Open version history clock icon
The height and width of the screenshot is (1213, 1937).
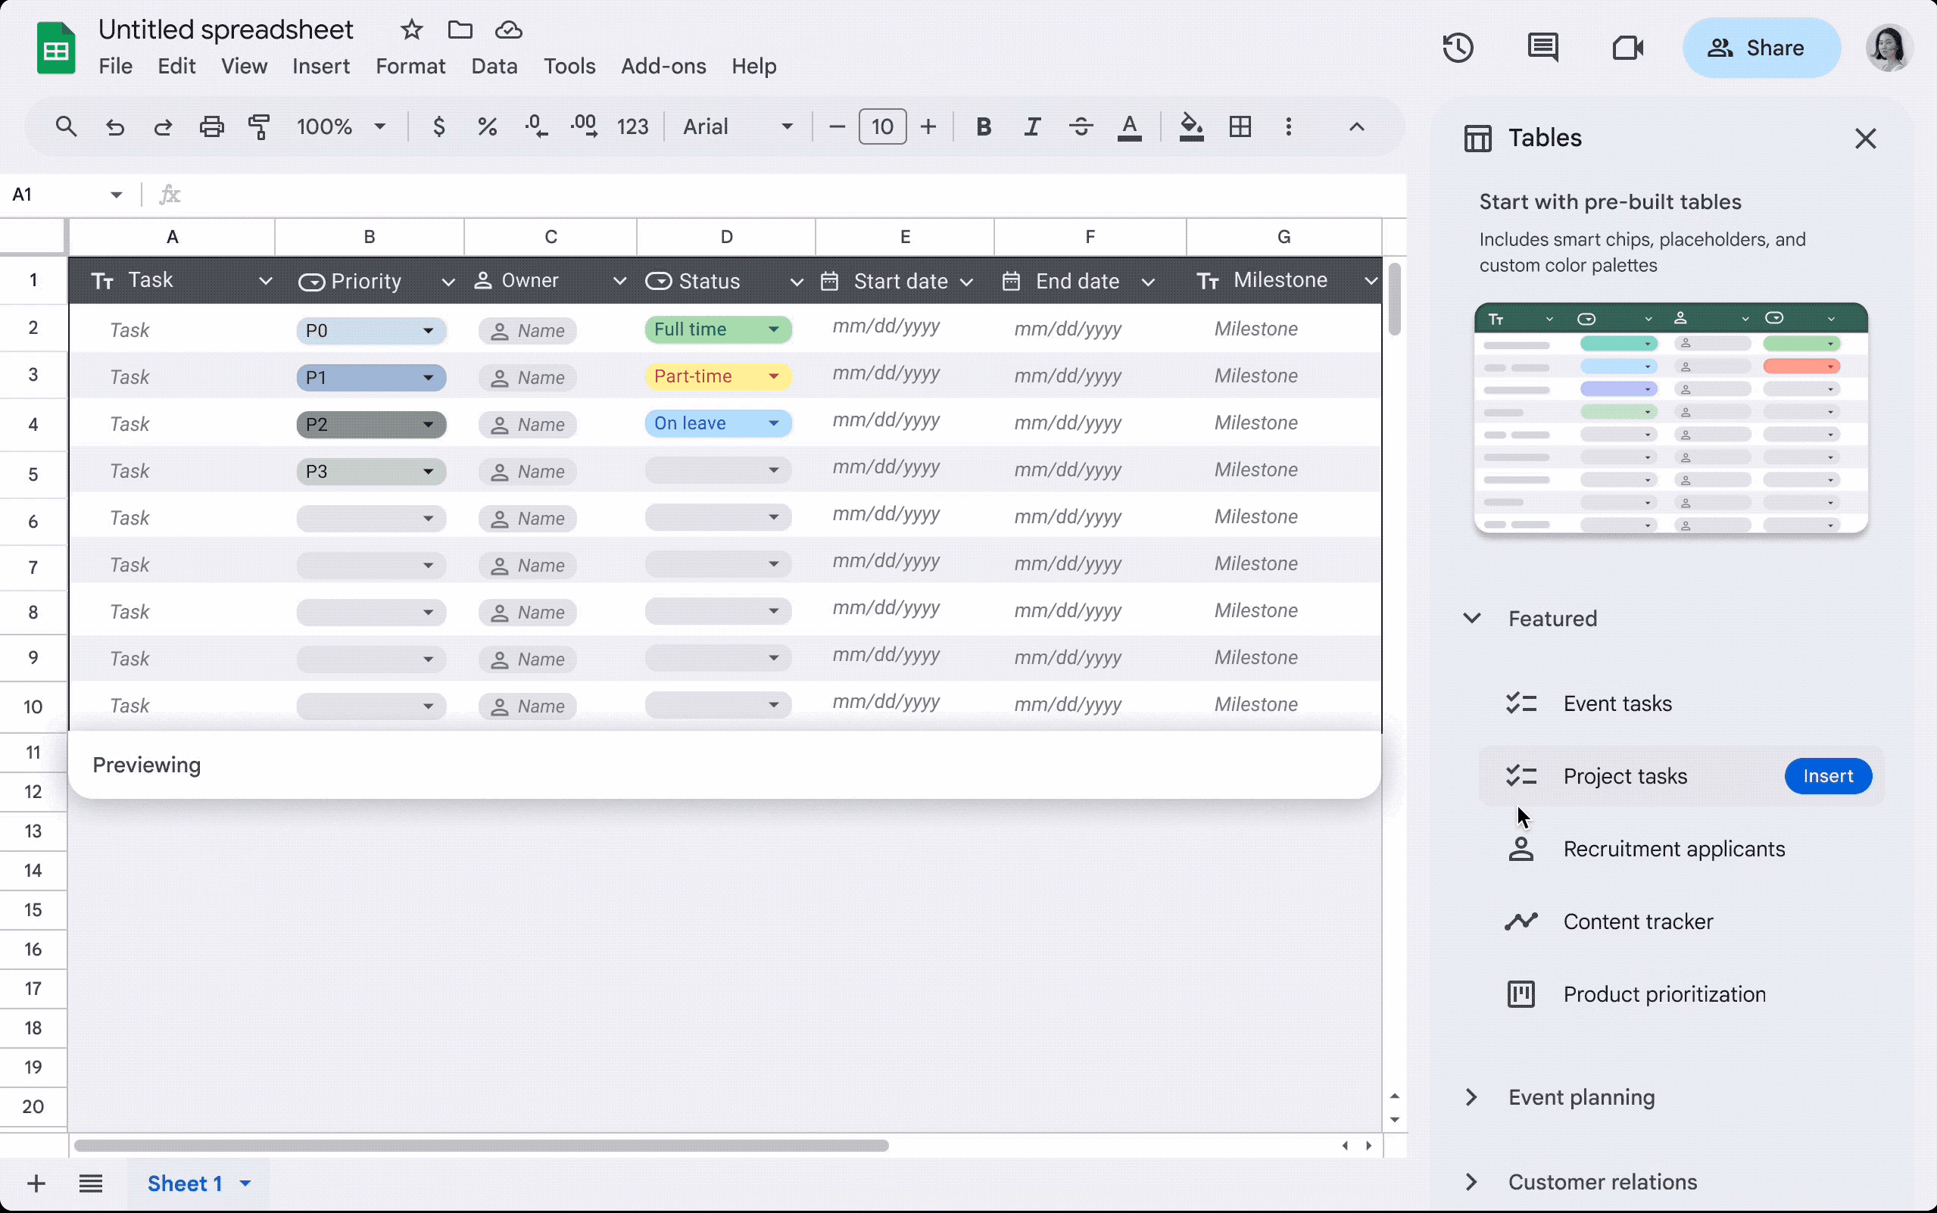[1458, 48]
